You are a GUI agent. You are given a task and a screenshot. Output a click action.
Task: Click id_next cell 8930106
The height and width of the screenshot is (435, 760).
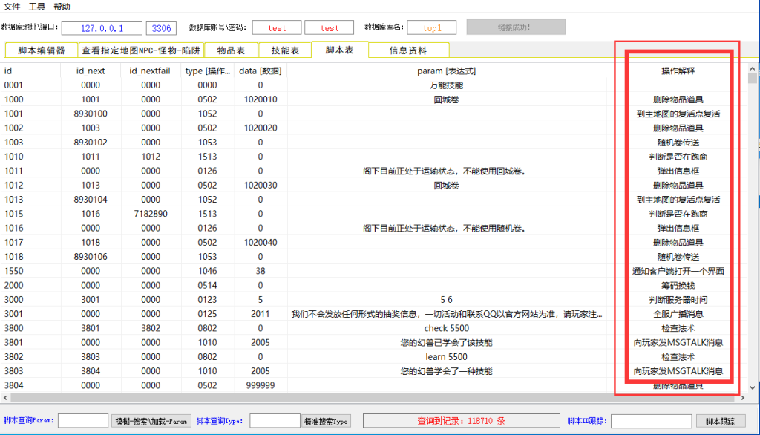pyautogui.click(x=91, y=257)
